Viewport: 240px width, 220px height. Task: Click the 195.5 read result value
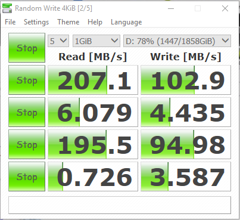(x=93, y=144)
